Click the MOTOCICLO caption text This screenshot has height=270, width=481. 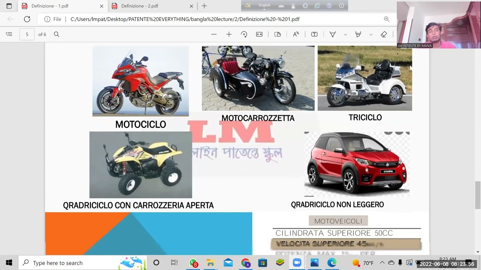click(141, 124)
